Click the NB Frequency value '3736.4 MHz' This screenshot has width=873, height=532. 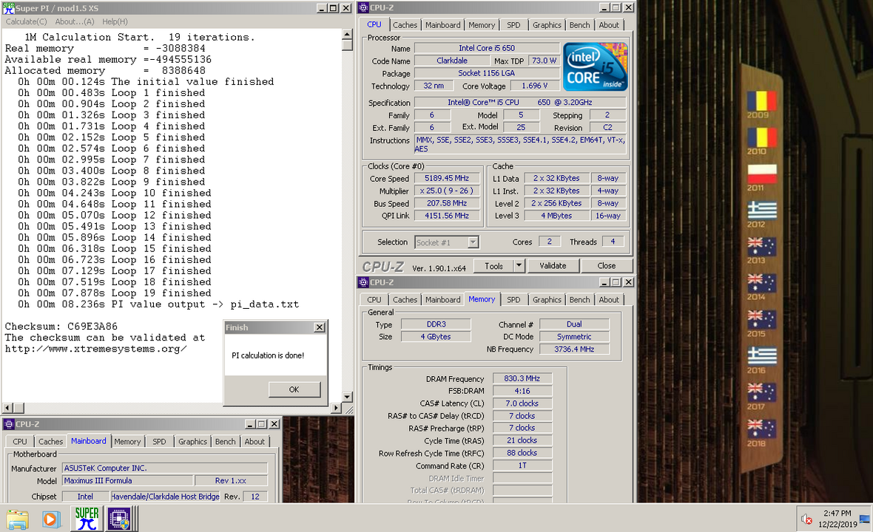[574, 349]
